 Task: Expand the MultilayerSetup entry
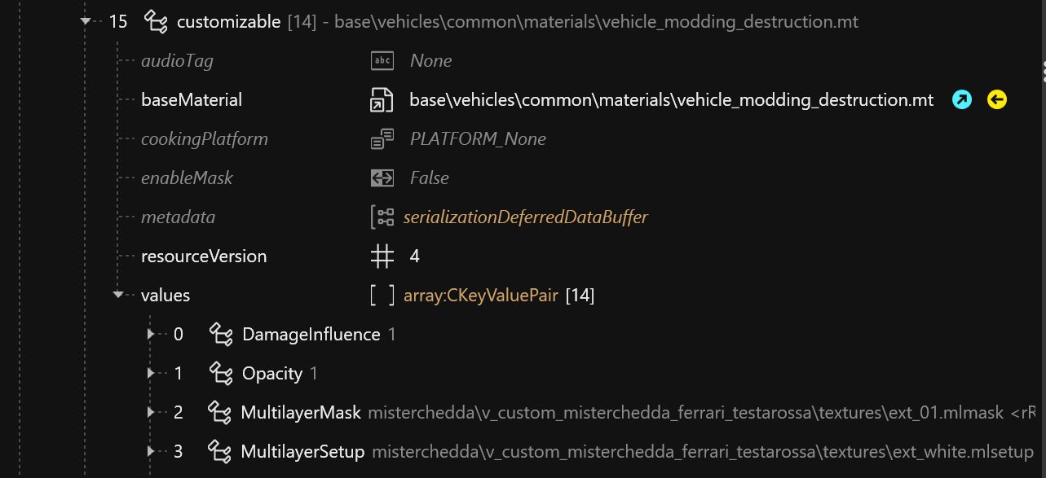point(151,452)
